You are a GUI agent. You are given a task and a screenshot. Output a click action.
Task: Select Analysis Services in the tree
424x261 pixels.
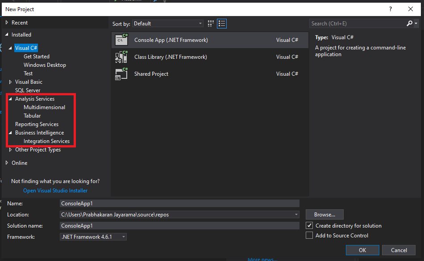[x=35, y=99]
